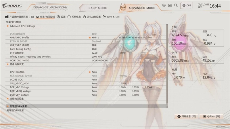230x129 pixels.
Task: Change Infinity Fabric Frequency 2000 MHz value
Action: pos(97,56)
